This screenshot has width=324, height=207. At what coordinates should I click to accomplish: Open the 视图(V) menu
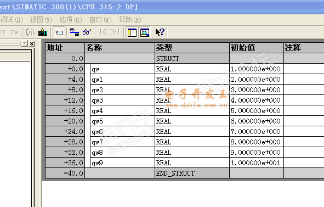pos(41,20)
